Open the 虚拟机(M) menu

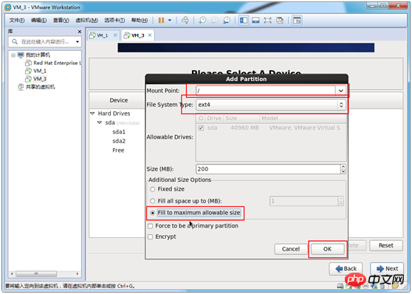click(x=86, y=20)
